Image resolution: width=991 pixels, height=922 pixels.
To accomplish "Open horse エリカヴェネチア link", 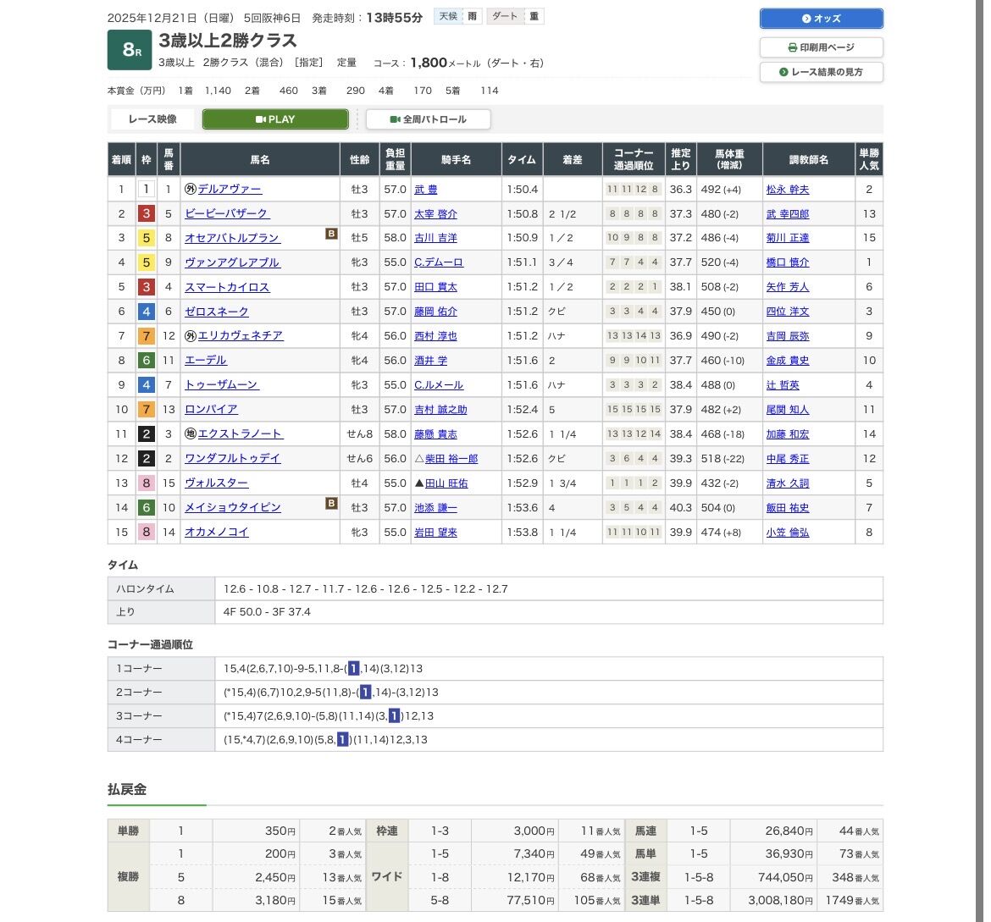I will coord(241,335).
